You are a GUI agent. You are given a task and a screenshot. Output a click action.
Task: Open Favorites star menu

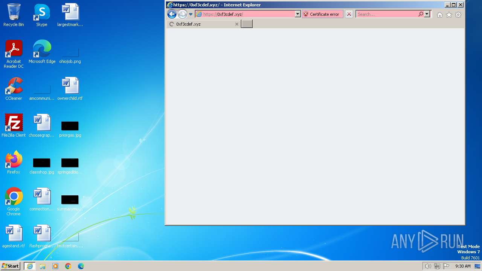point(449,15)
